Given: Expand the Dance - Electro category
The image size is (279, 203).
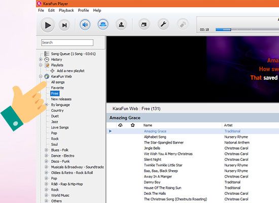Looking at the screenshot, I should [46, 156].
